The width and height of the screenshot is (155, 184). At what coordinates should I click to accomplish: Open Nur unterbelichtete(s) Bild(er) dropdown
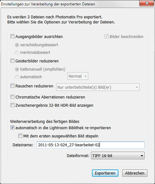(x=98, y=87)
